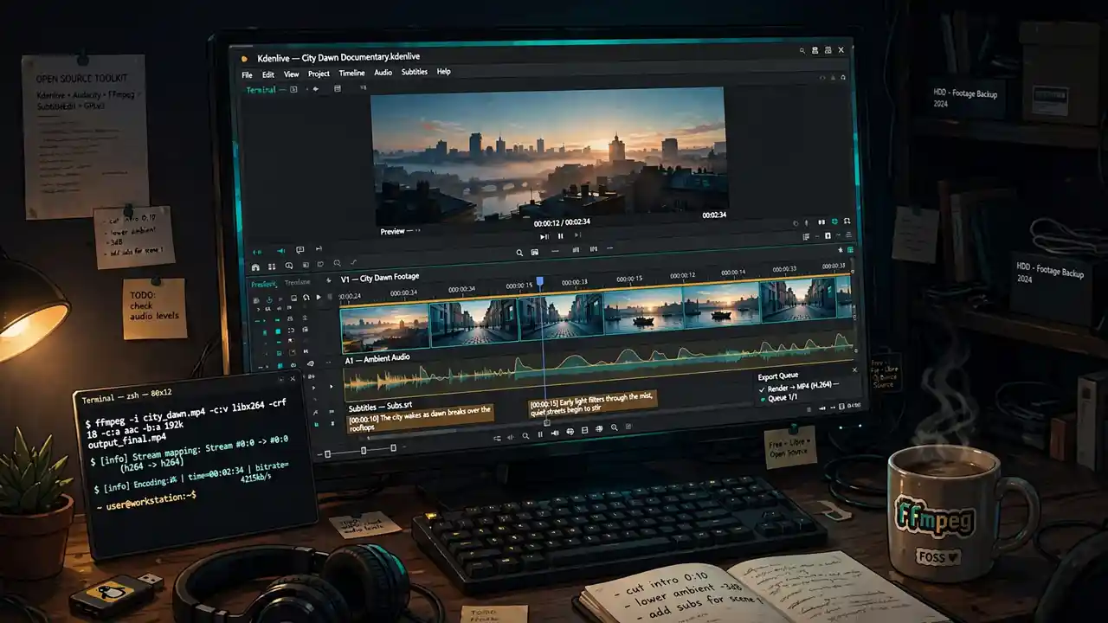Click the home icon above the timeline's left panel
Image resolution: width=1108 pixels, height=623 pixels.
tap(255, 267)
